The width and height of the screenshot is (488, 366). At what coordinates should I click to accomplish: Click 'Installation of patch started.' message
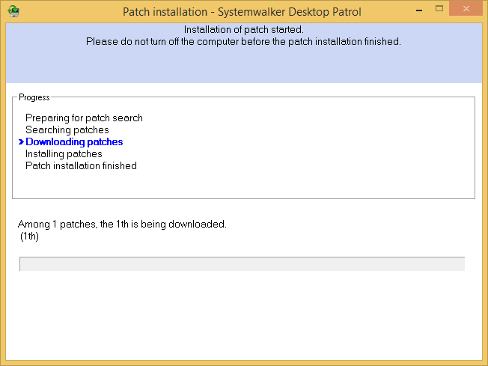[244, 30]
